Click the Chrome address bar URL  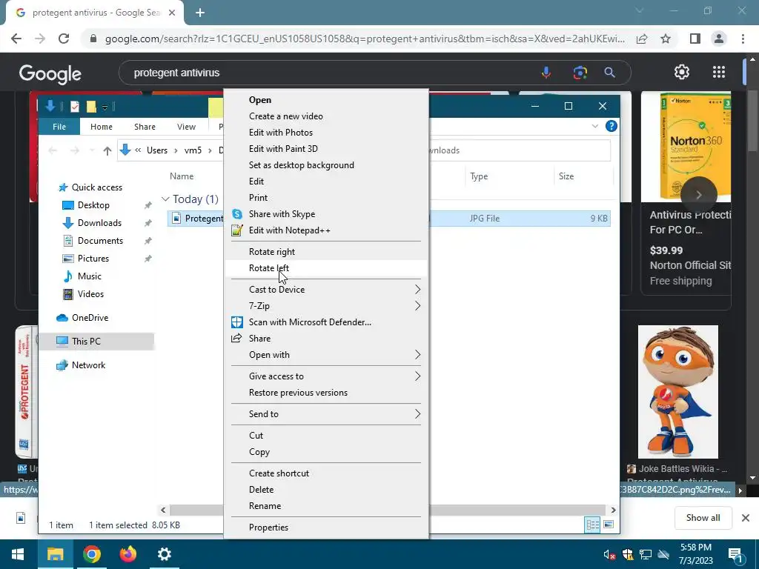tap(365, 39)
